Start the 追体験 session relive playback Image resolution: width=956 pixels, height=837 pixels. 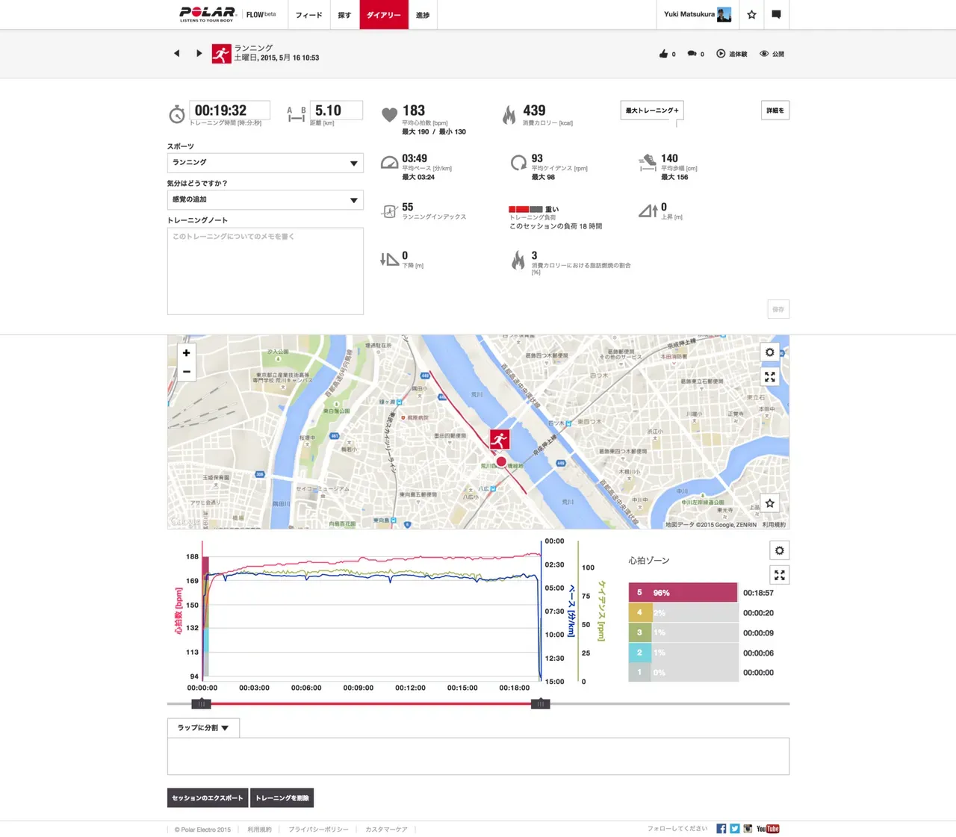click(731, 53)
